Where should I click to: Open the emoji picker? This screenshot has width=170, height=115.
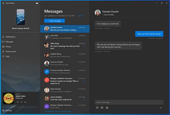97,108
